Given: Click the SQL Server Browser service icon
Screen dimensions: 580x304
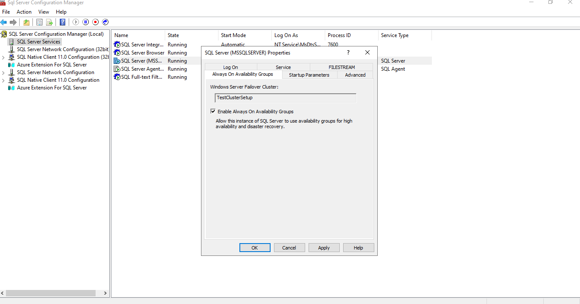Looking at the screenshot, I should [117, 53].
